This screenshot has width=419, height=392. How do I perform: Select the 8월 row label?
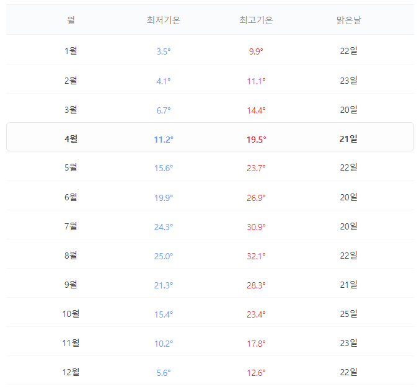[x=71, y=256]
